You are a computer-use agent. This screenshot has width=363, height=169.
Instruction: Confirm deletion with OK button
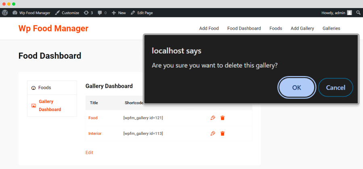point(297,87)
